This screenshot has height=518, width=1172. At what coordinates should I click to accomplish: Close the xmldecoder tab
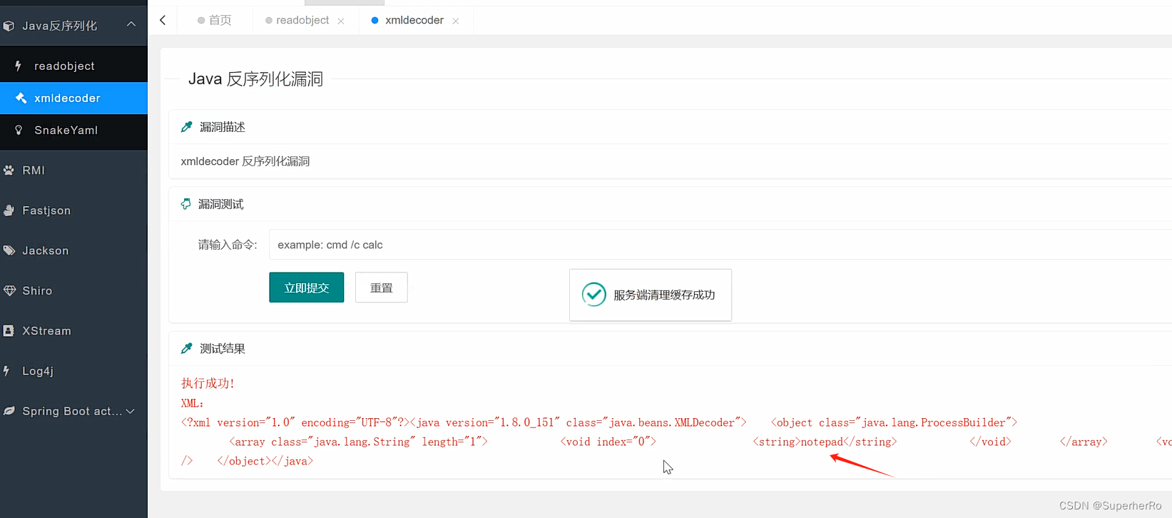pos(456,21)
